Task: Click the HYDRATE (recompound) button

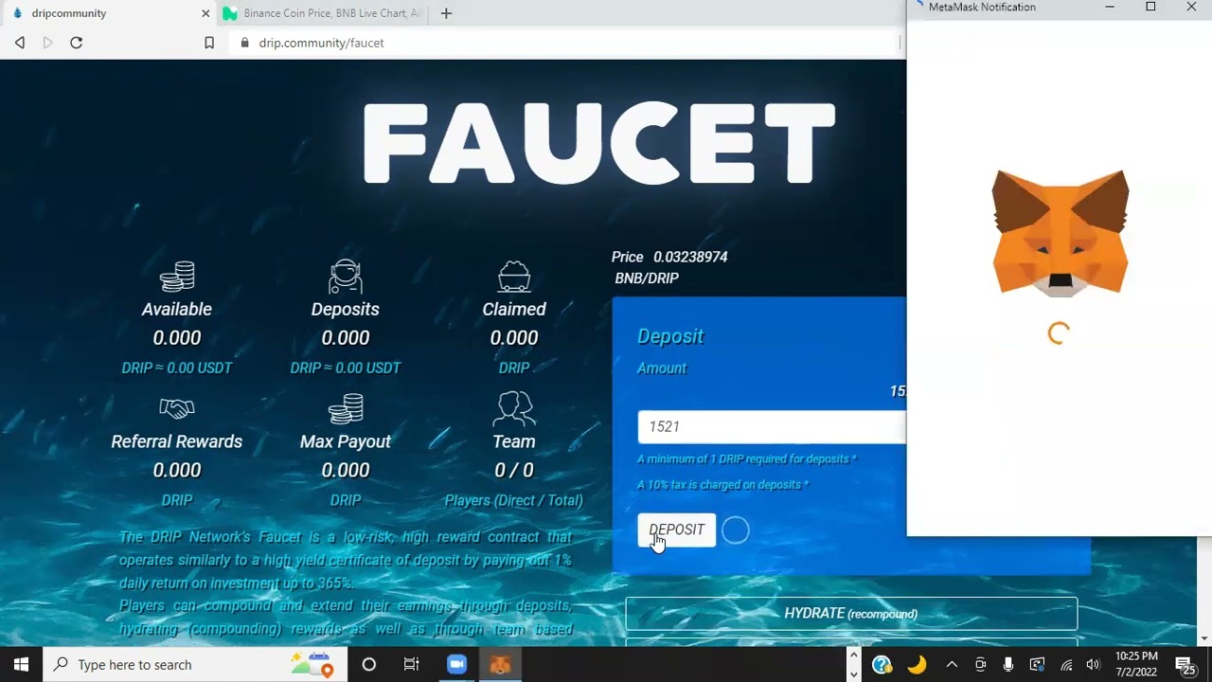Action: (851, 614)
